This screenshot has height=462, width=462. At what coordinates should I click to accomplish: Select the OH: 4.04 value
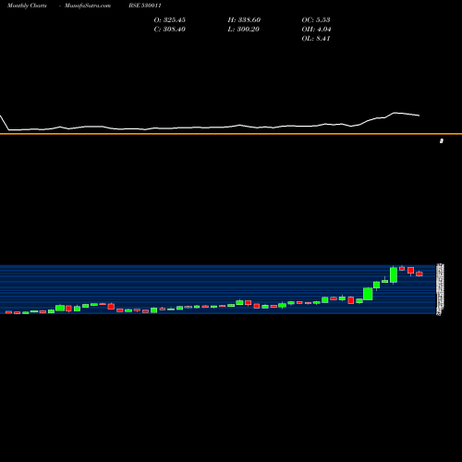point(316,30)
